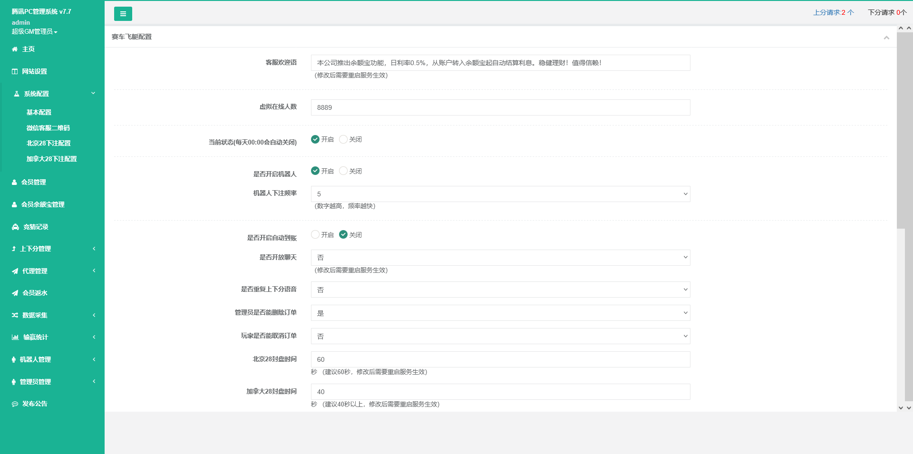Screen dimensions: 913x454
Task: Select 开启 for 当前状态
Action: pos(315,139)
